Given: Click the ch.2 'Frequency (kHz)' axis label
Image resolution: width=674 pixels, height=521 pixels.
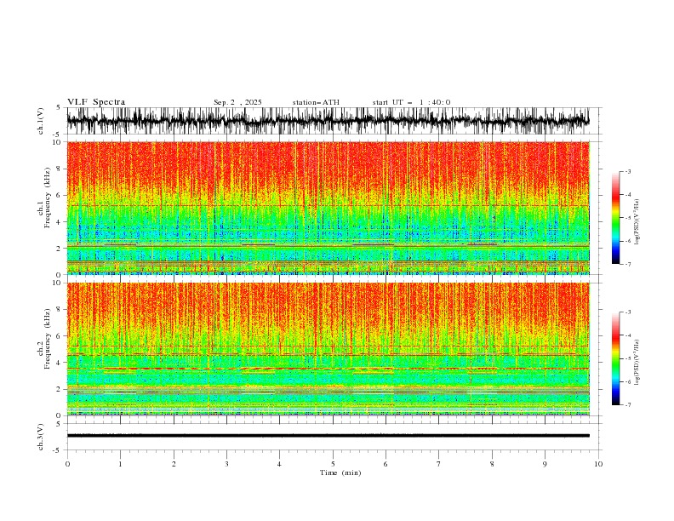Looking at the screenshot, I should 47,339.
